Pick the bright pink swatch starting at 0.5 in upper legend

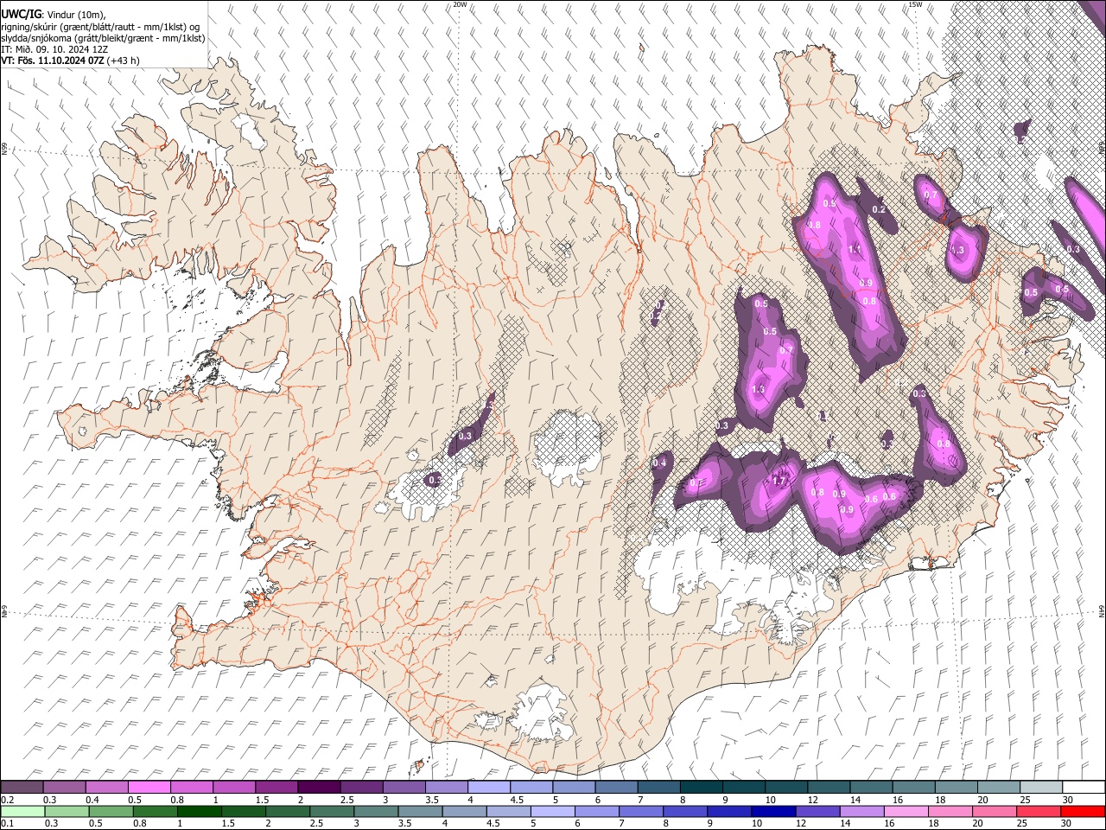[x=149, y=788]
